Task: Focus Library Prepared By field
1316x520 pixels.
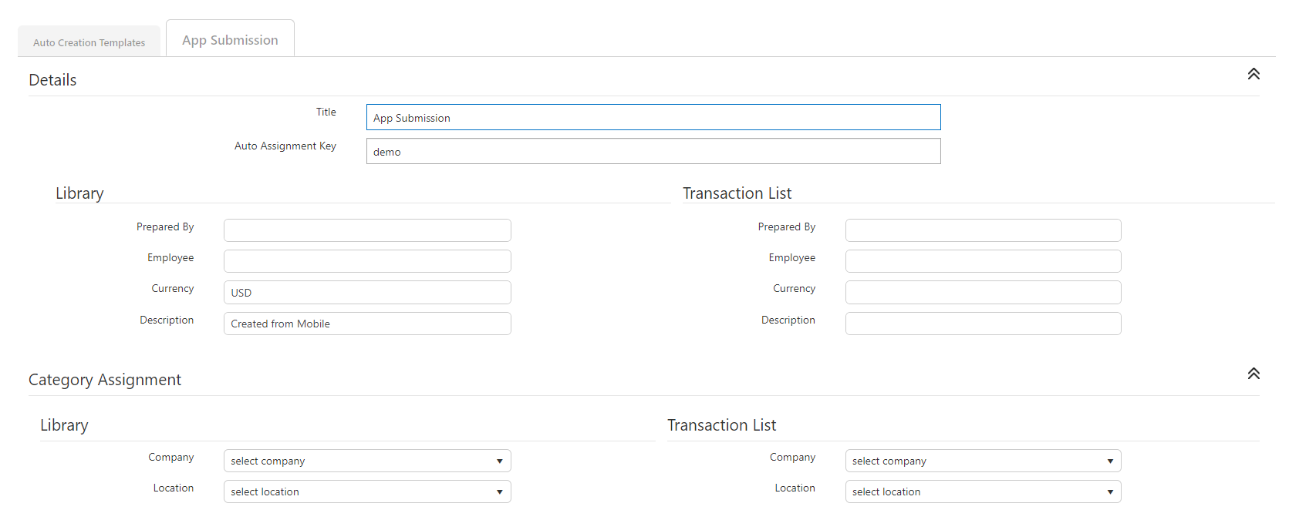Action: pyautogui.click(x=367, y=230)
